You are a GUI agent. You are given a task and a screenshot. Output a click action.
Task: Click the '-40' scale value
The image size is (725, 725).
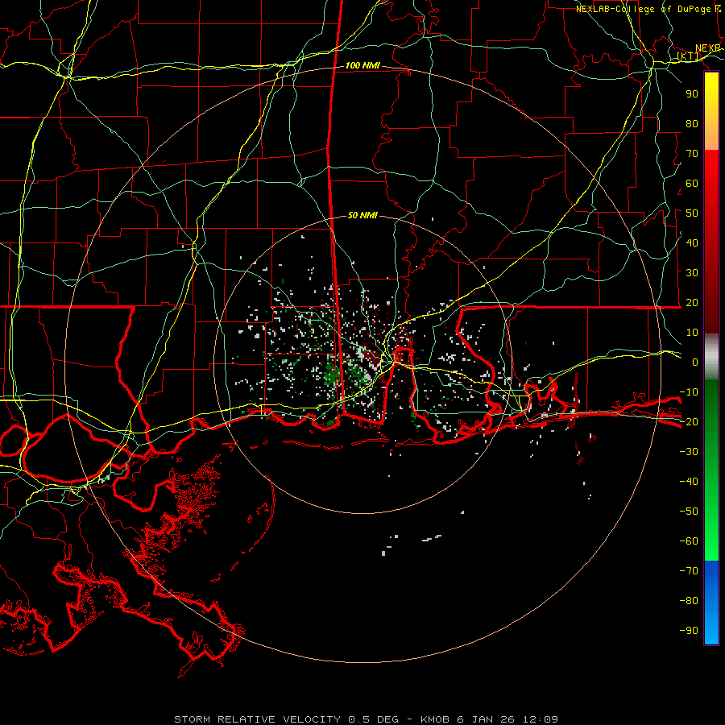(x=689, y=482)
